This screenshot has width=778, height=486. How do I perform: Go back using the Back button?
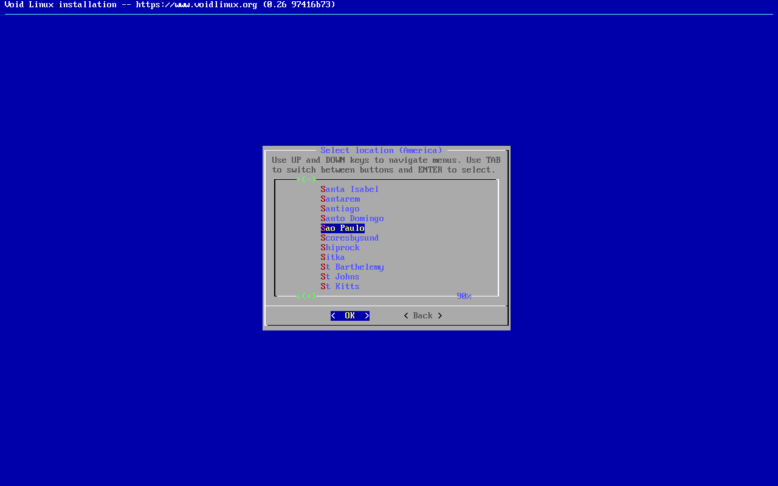click(x=422, y=316)
